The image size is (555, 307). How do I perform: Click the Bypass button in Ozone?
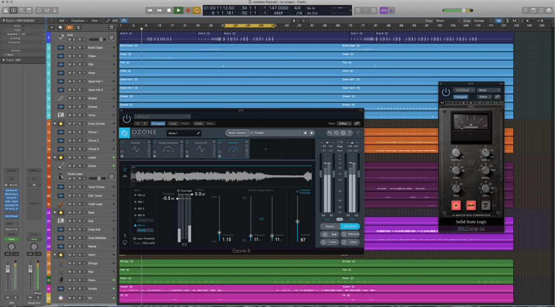[x=330, y=226]
